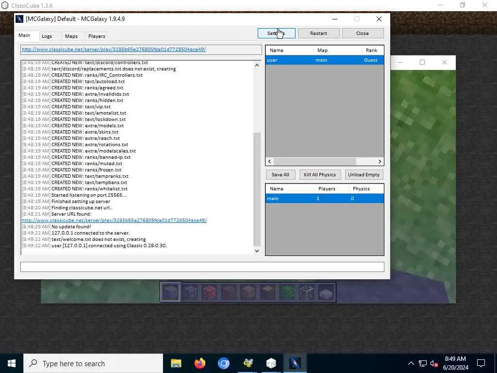497x373 pixels.
Task: Open the network tray icon
Action: [423, 363]
